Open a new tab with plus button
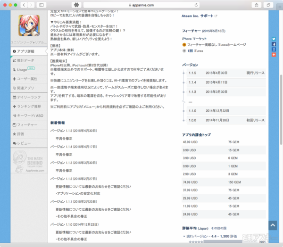This screenshot has width=283, height=247. pyautogui.click(x=280, y=7)
